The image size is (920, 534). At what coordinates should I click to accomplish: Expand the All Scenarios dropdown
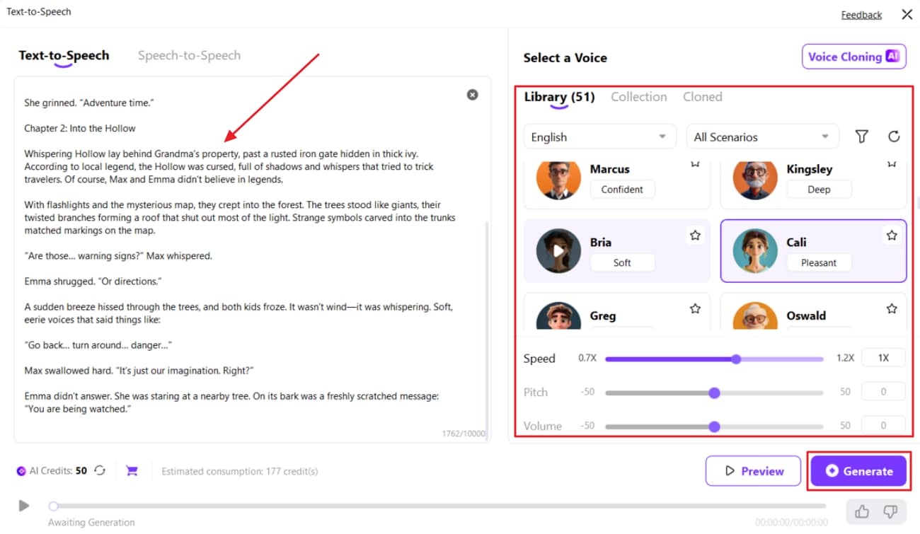761,137
